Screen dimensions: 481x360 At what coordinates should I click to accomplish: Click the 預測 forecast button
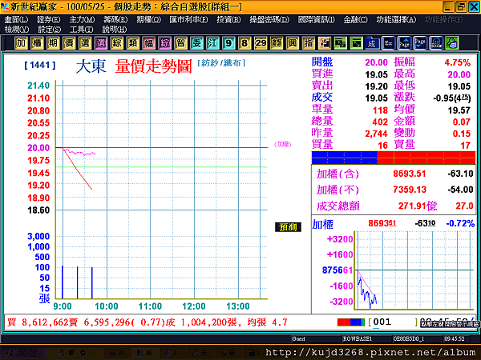point(288,227)
